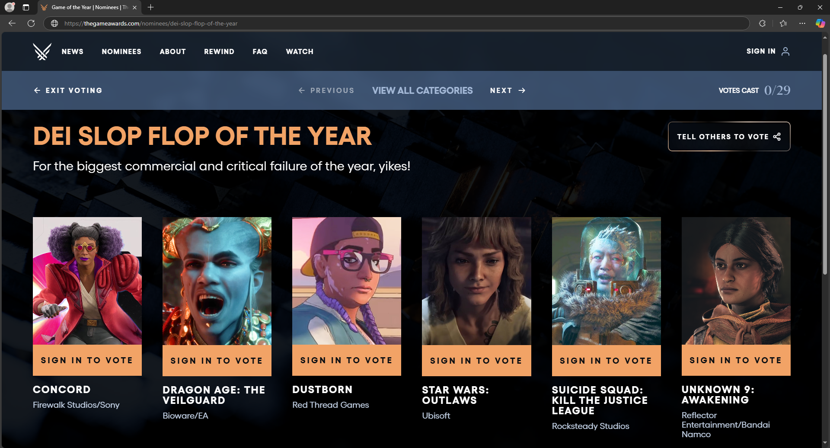Go to the Next category
This screenshot has width=830, height=448.
[x=508, y=90]
